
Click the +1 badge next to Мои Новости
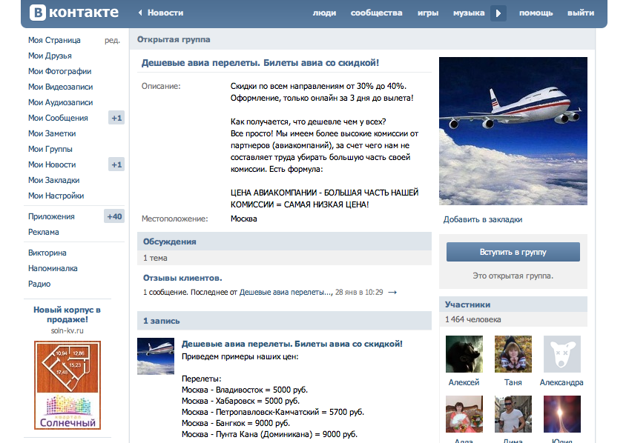[116, 164]
